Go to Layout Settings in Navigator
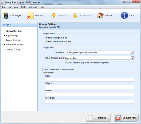This screenshot has width=141, height=124. (x=13, y=40)
